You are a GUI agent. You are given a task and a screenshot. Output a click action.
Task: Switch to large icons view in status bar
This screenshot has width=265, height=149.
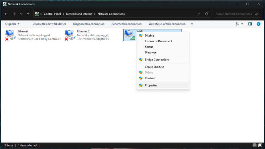260,145
